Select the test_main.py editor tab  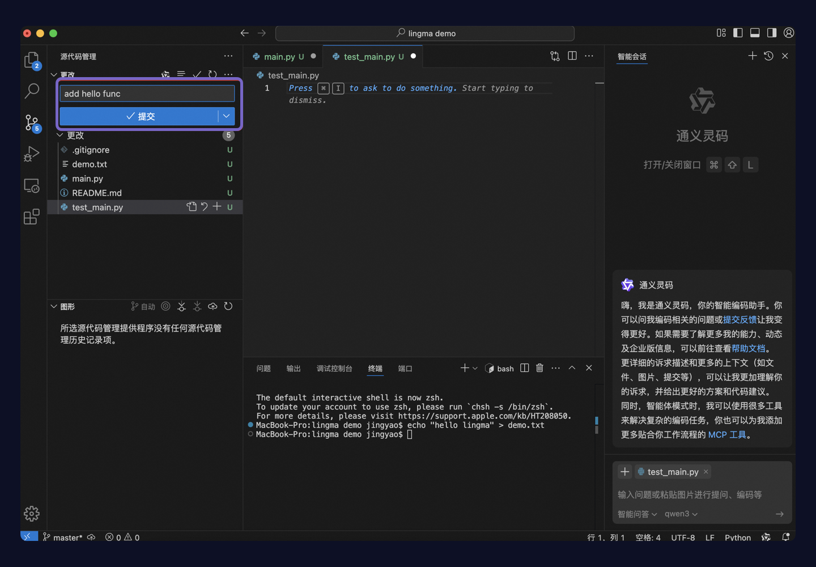[373, 56]
